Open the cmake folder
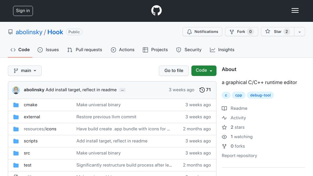This screenshot has width=313, height=176. pos(30,105)
